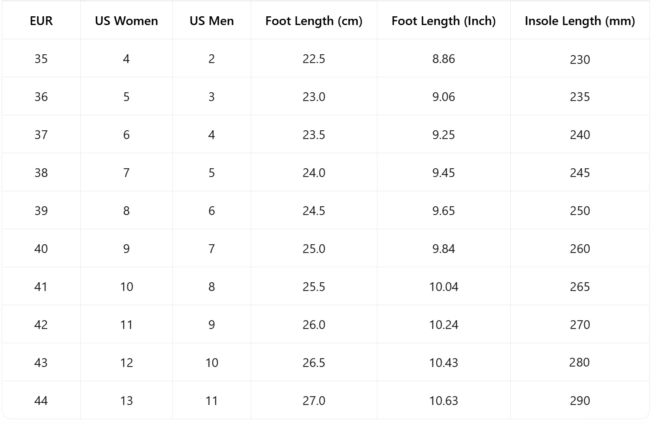The height and width of the screenshot is (425, 652).
Task: Click the EUR column header
Action: [41, 21]
